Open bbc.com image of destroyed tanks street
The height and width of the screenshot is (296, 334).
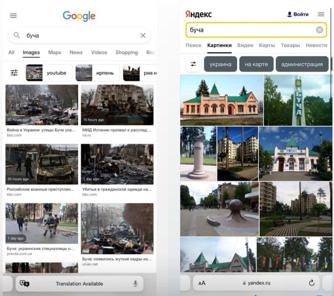point(42,105)
